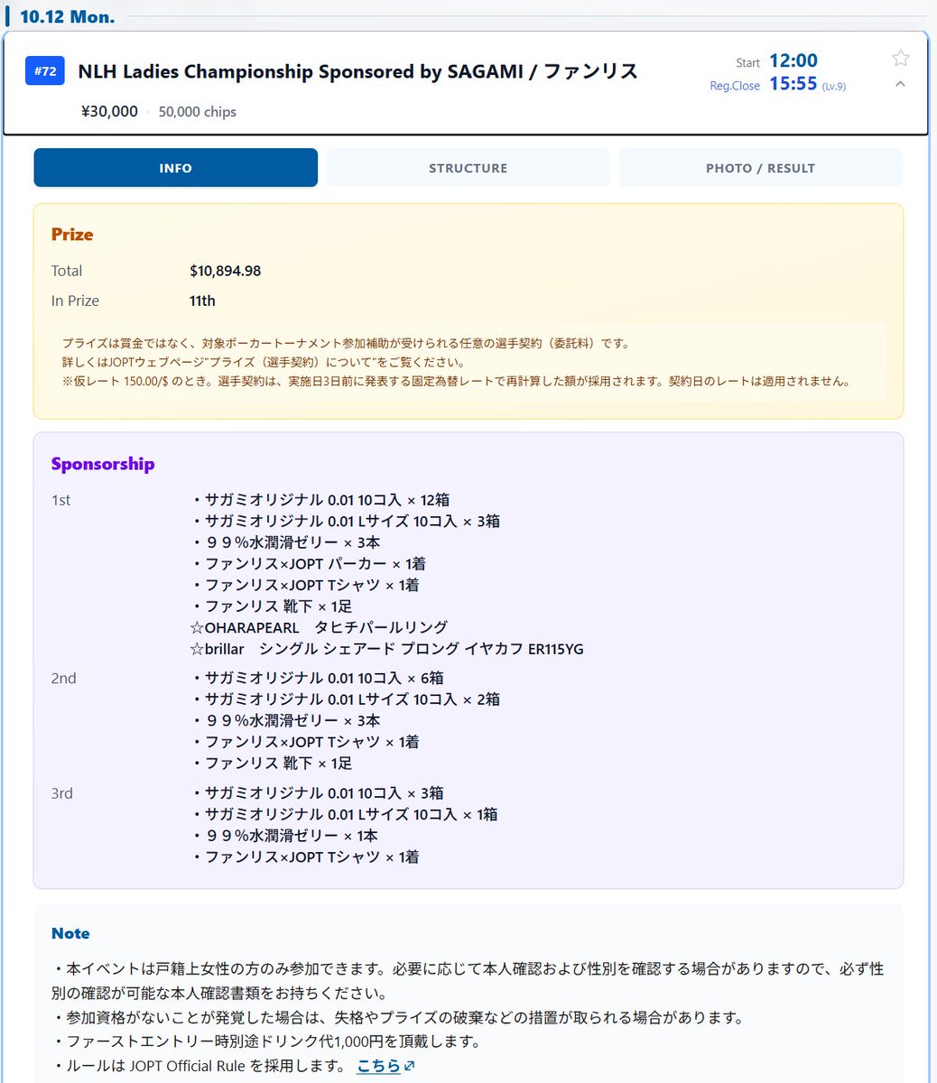Viewport: 937px width, 1083px height.
Task: Favorite event #72 with the star icon
Action: [900, 59]
